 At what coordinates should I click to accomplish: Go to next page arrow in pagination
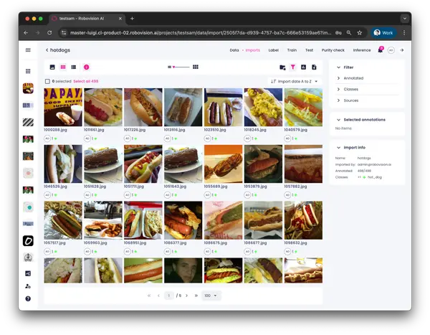[x=187, y=296]
